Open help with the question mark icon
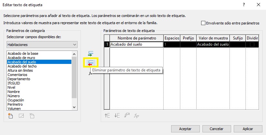266x135 pixels. [244, 5]
